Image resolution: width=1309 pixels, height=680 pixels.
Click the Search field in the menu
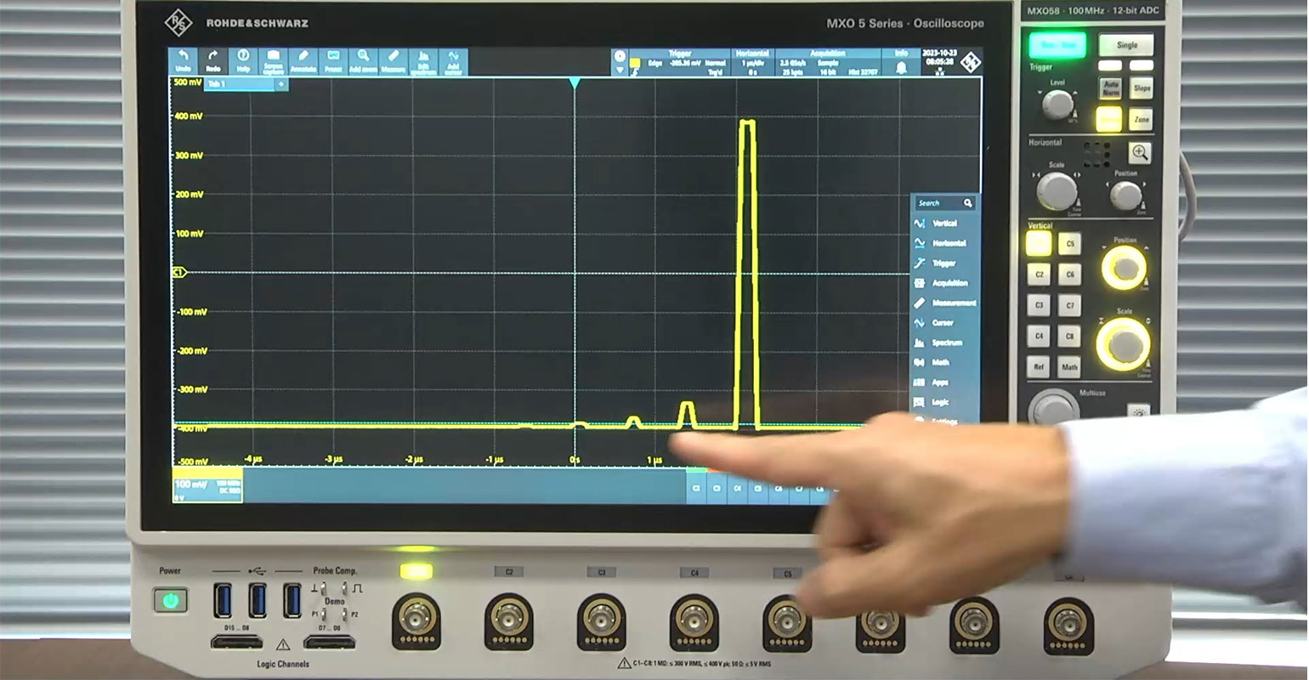click(937, 203)
